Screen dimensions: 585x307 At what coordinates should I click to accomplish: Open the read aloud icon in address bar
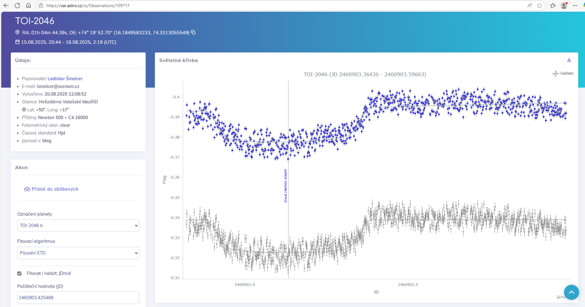tap(529, 5)
